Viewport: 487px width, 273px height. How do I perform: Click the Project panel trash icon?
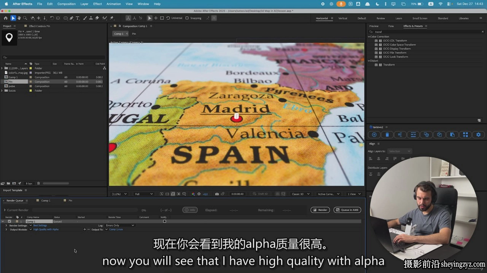point(38,184)
